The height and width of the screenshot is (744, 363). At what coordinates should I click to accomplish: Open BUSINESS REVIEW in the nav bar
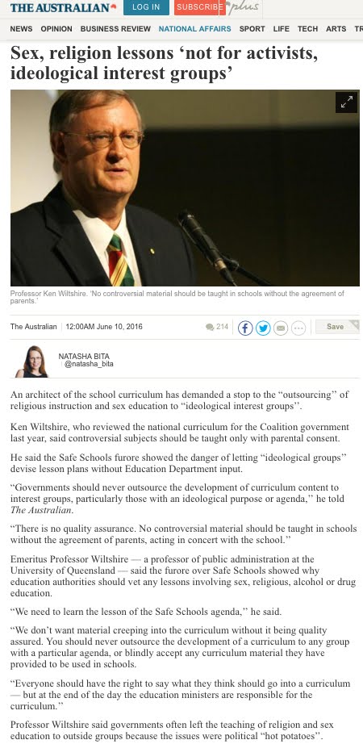(x=115, y=29)
